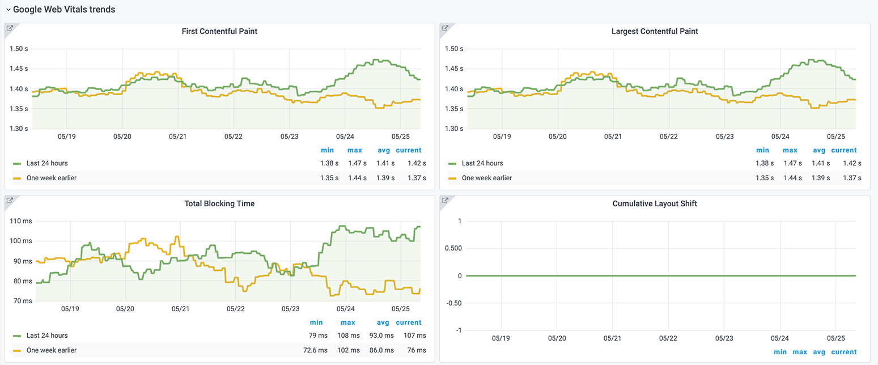Open the First Contentful Paint panel title menu
Image resolution: width=878 pixels, height=365 pixels.
pyautogui.click(x=219, y=32)
